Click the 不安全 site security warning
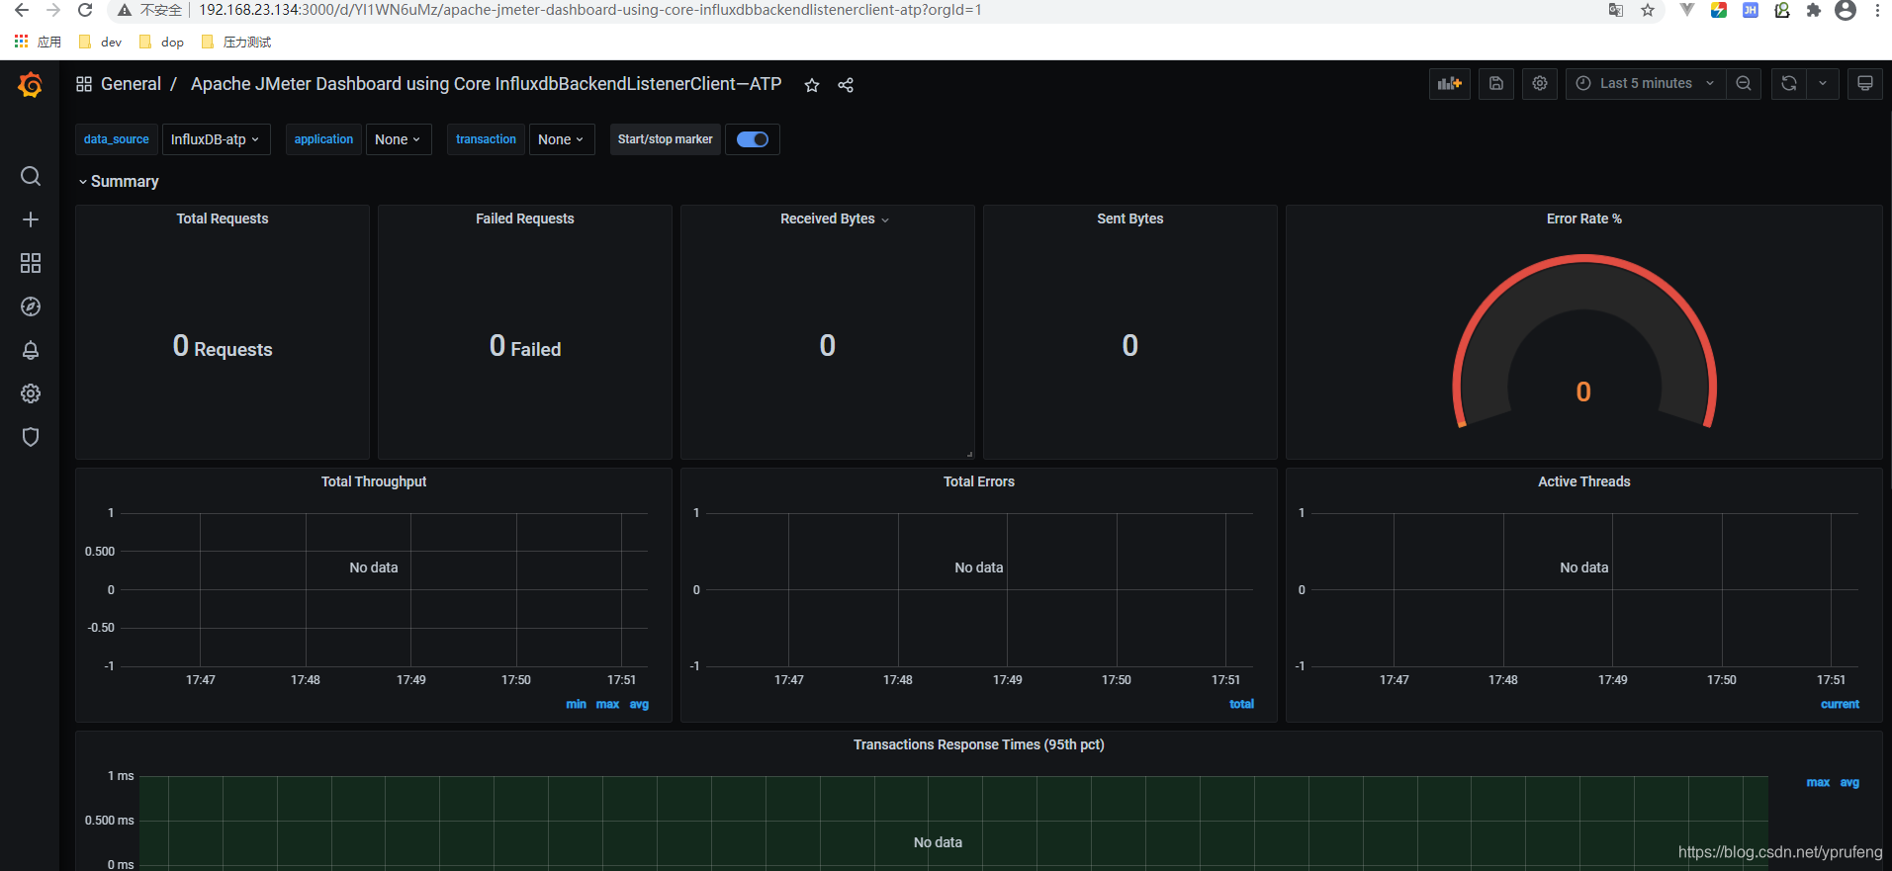Viewport: 1892px width, 871px height. (x=150, y=10)
